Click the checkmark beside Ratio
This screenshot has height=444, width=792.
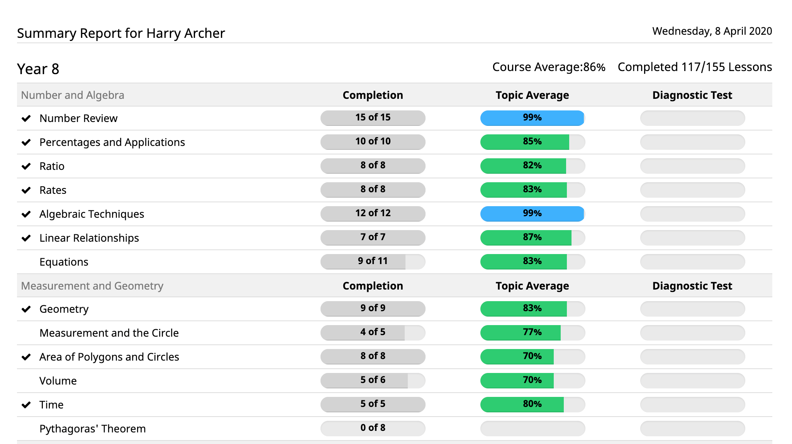[26, 166]
